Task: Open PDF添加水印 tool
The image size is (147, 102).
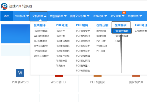Action: coord(83,36)
